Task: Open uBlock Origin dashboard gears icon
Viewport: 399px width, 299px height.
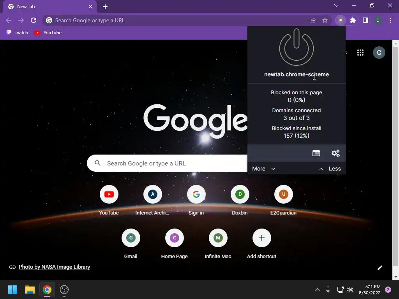Action: click(335, 153)
